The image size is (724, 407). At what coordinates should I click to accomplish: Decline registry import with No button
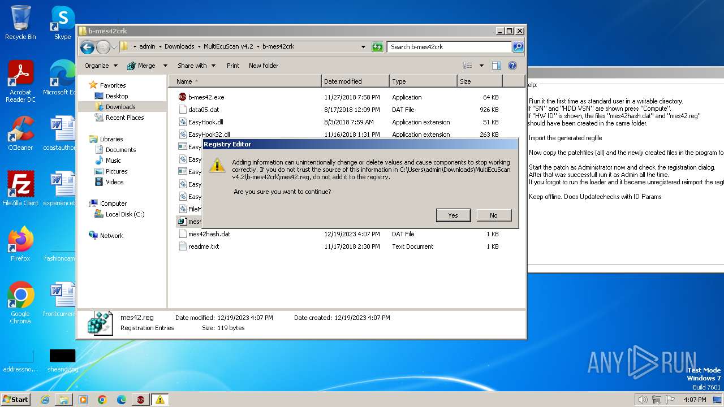coord(494,215)
